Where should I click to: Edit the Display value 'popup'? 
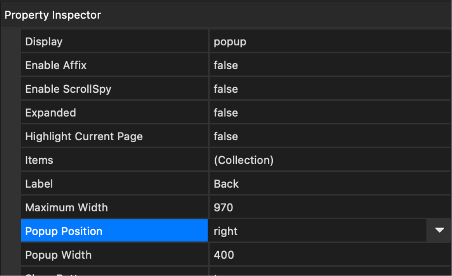(x=230, y=41)
